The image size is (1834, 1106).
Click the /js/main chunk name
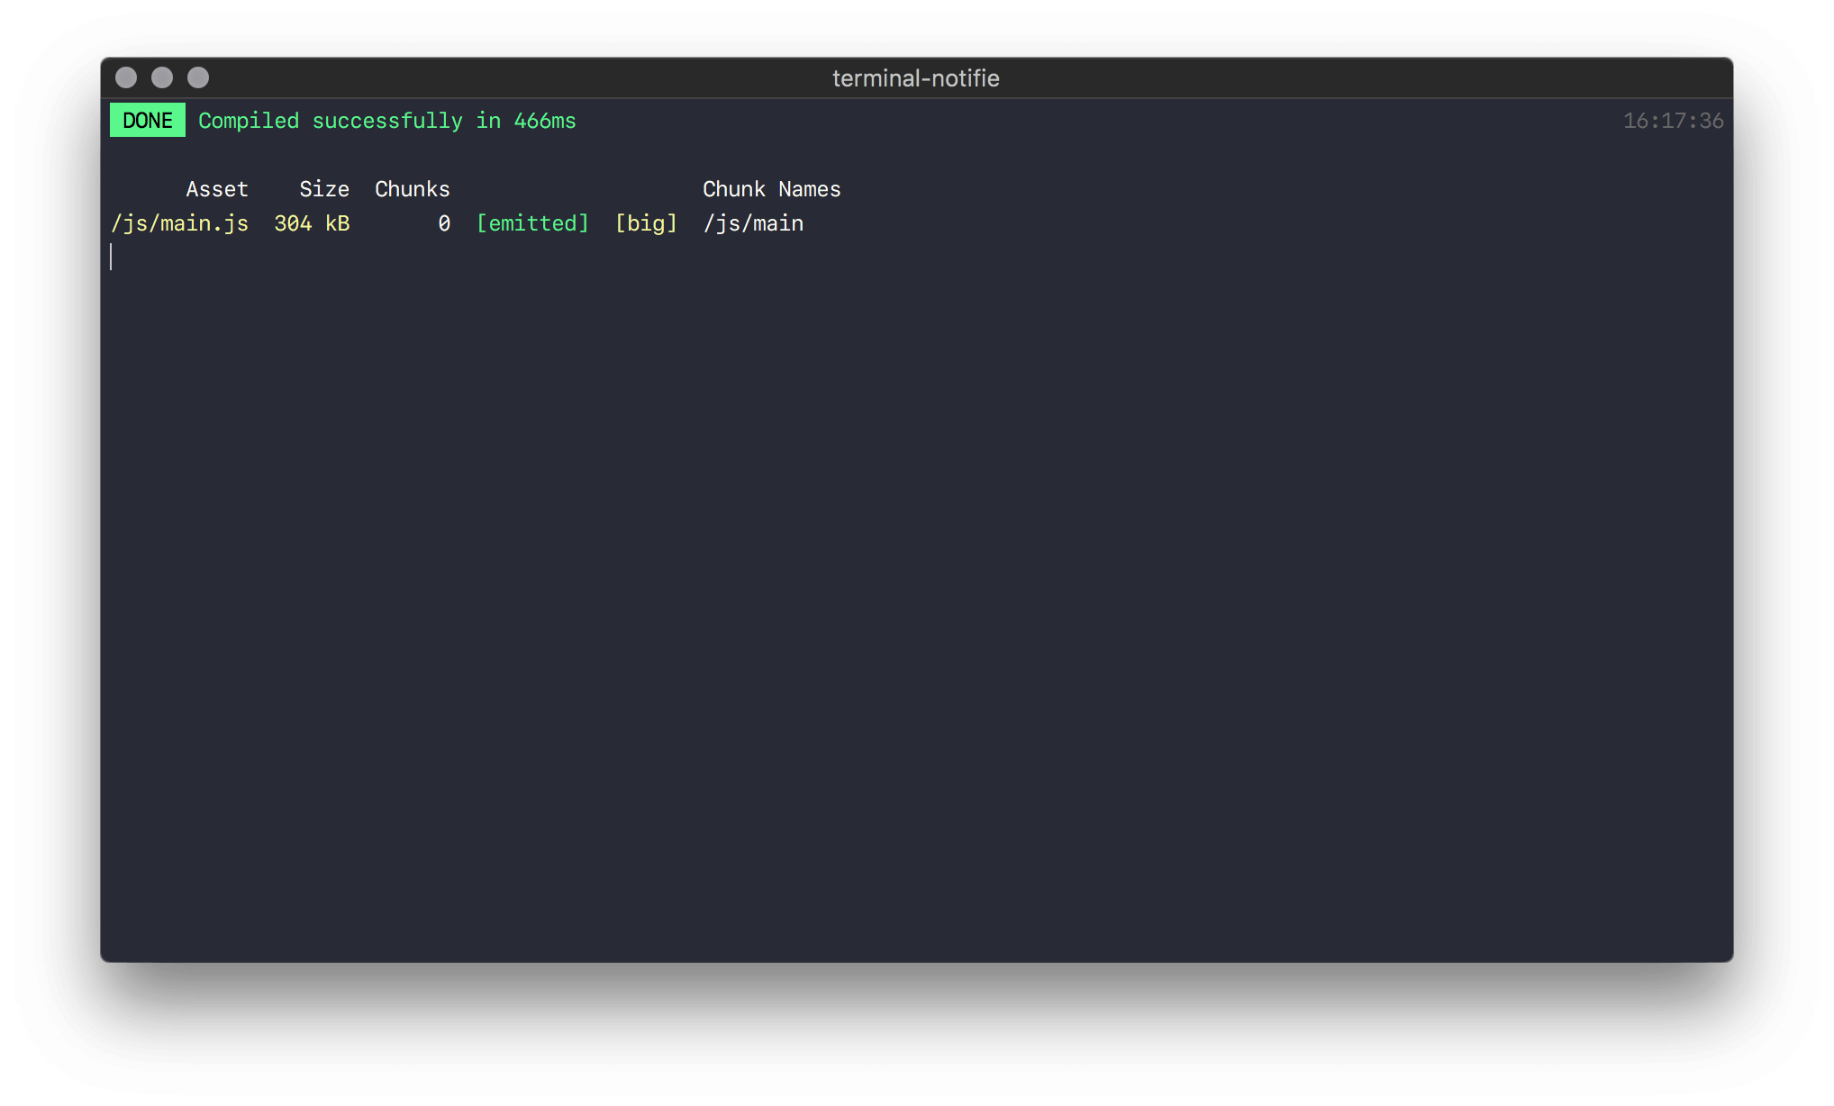753,223
